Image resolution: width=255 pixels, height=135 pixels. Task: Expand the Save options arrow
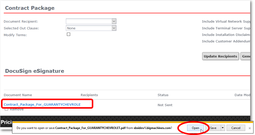point(223,128)
